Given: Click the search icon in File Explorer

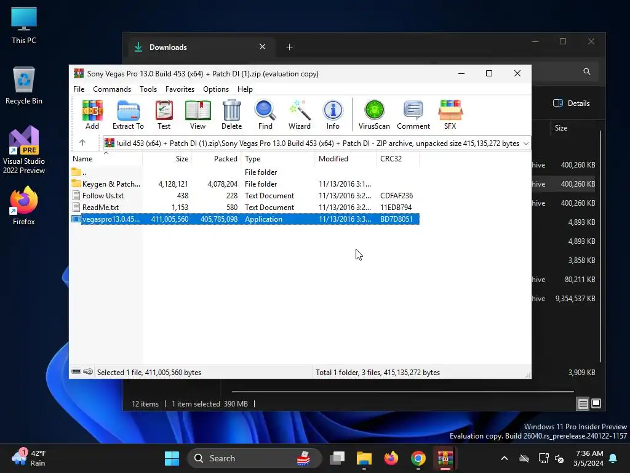Looking at the screenshot, I should click(x=587, y=71).
